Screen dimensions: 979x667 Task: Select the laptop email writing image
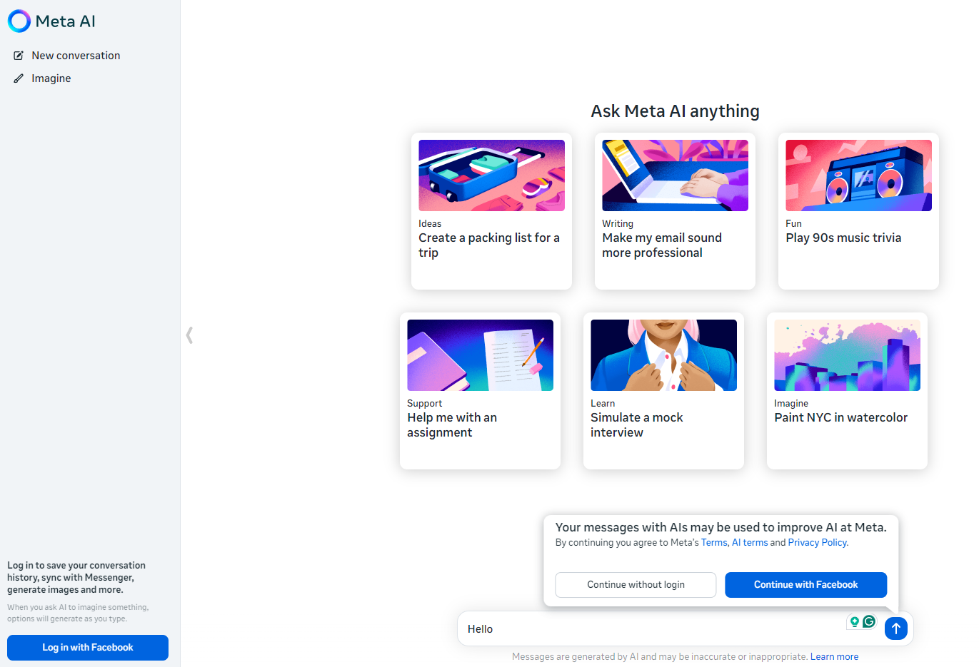(675, 175)
